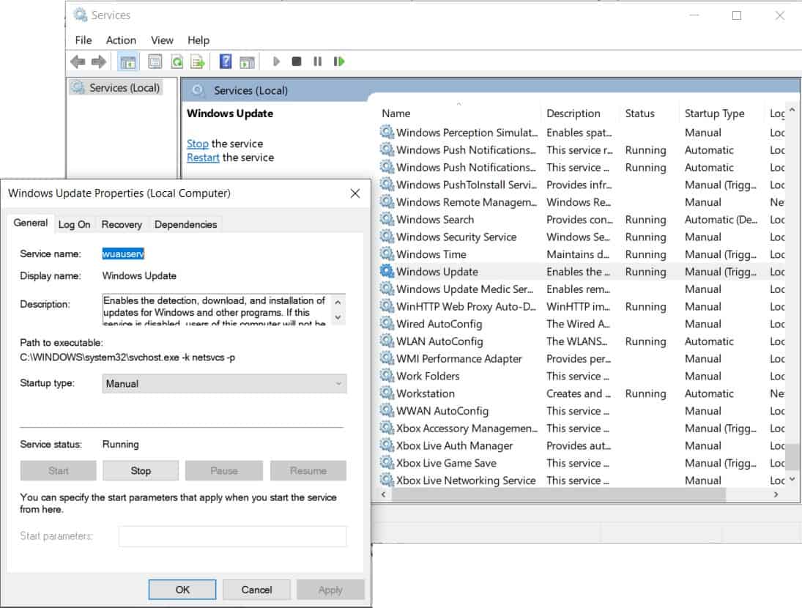The width and height of the screenshot is (802, 608).
Task: Toggle the Show/Hide Console Tree icon
Action: 127,61
